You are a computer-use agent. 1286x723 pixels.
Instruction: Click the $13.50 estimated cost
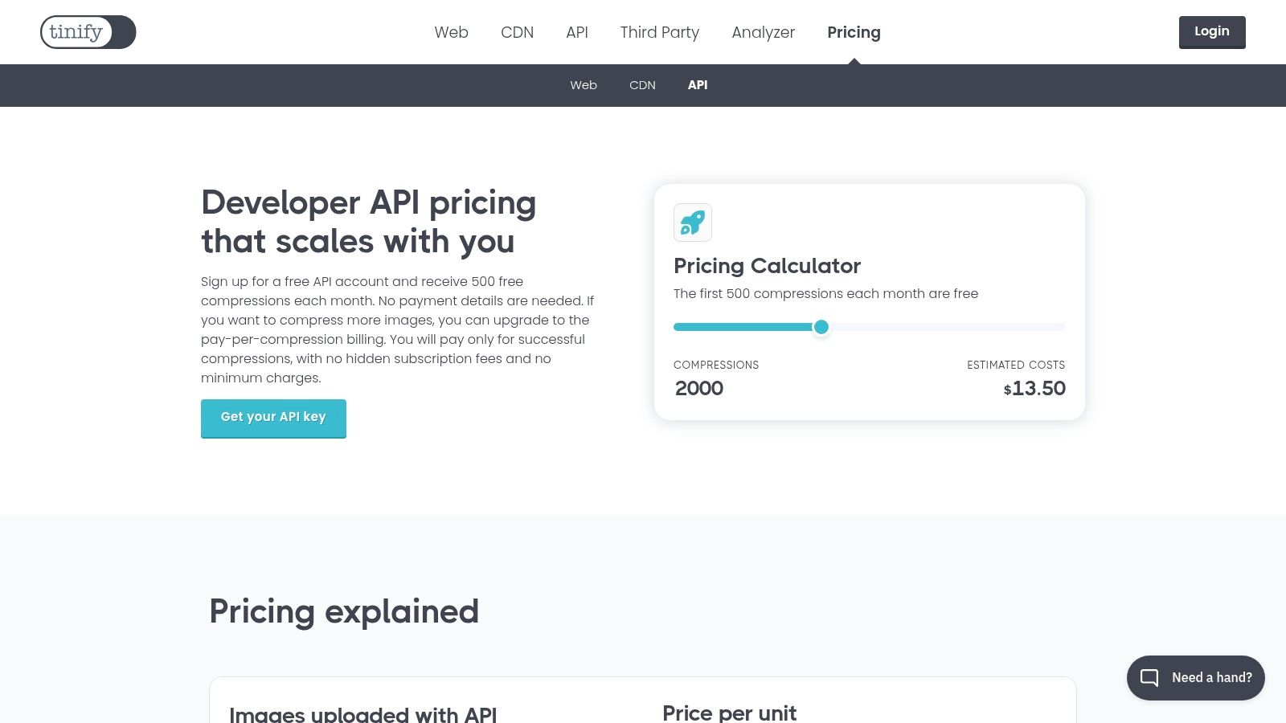[x=1034, y=389]
